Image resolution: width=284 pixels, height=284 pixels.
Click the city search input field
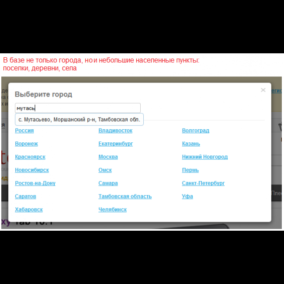tap(78, 108)
